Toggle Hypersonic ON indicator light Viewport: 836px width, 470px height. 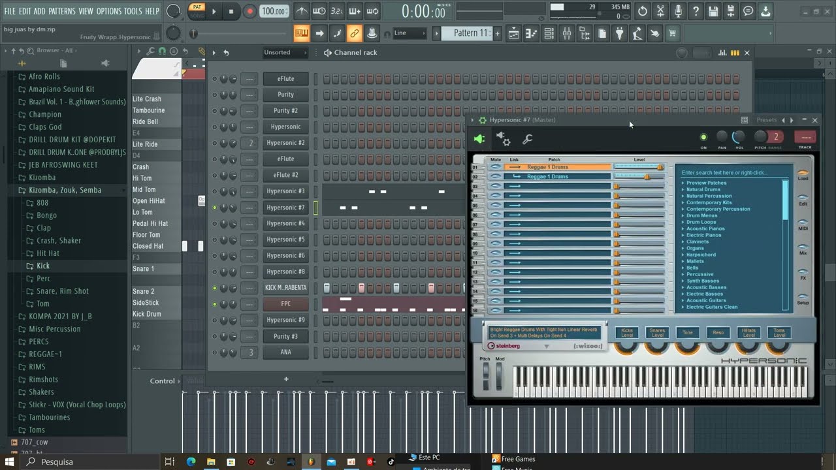[x=703, y=137]
